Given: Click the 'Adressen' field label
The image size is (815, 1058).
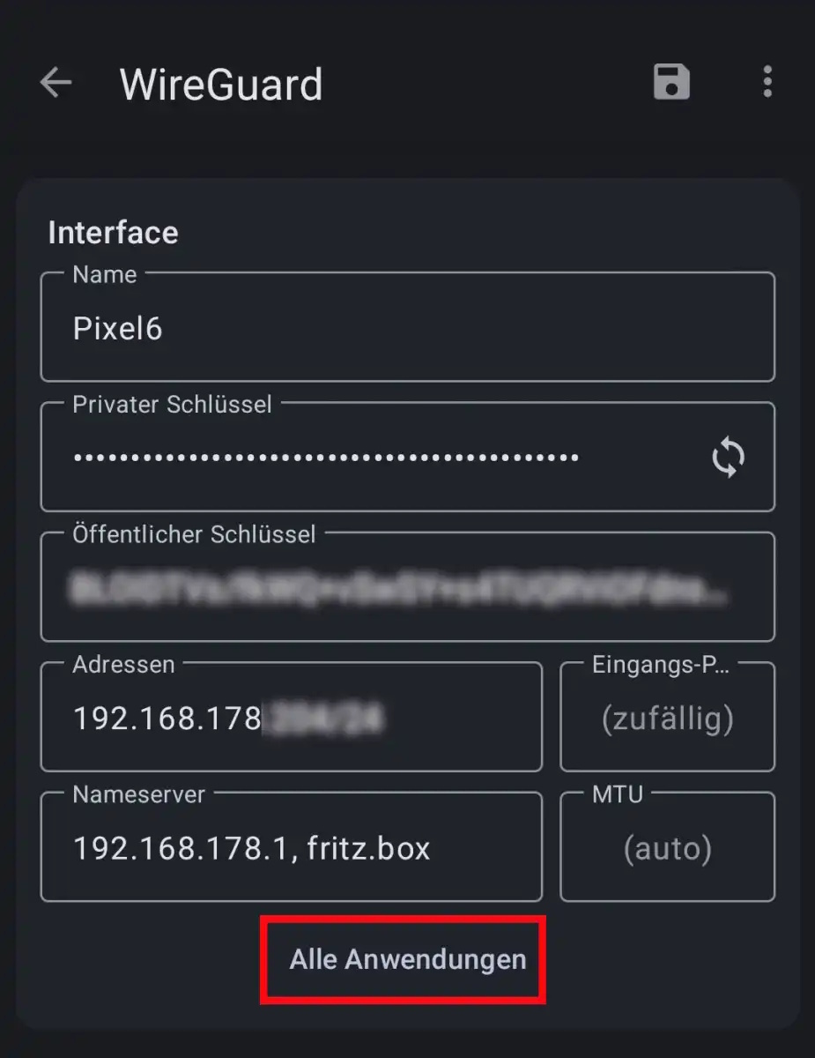Looking at the screenshot, I should tap(123, 664).
